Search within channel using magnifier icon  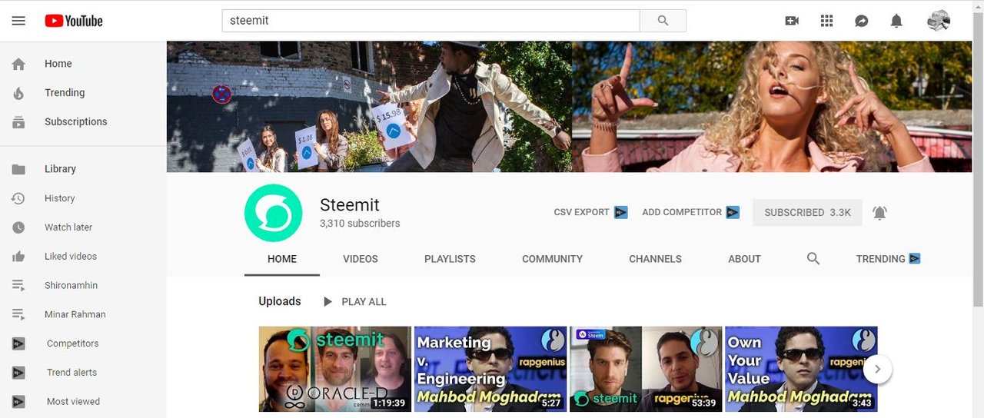813,259
